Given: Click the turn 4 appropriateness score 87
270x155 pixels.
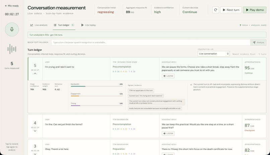Looking at the screenshot, I should [x=247, y=125].
